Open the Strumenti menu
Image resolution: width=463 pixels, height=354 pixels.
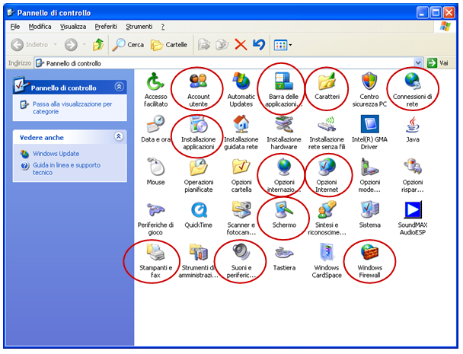click(x=139, y=27)
